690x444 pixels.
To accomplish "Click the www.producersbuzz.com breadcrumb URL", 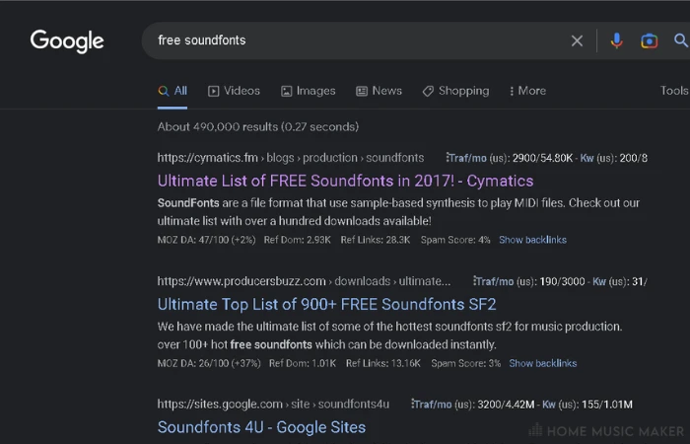I will click(x=304, y=281).
